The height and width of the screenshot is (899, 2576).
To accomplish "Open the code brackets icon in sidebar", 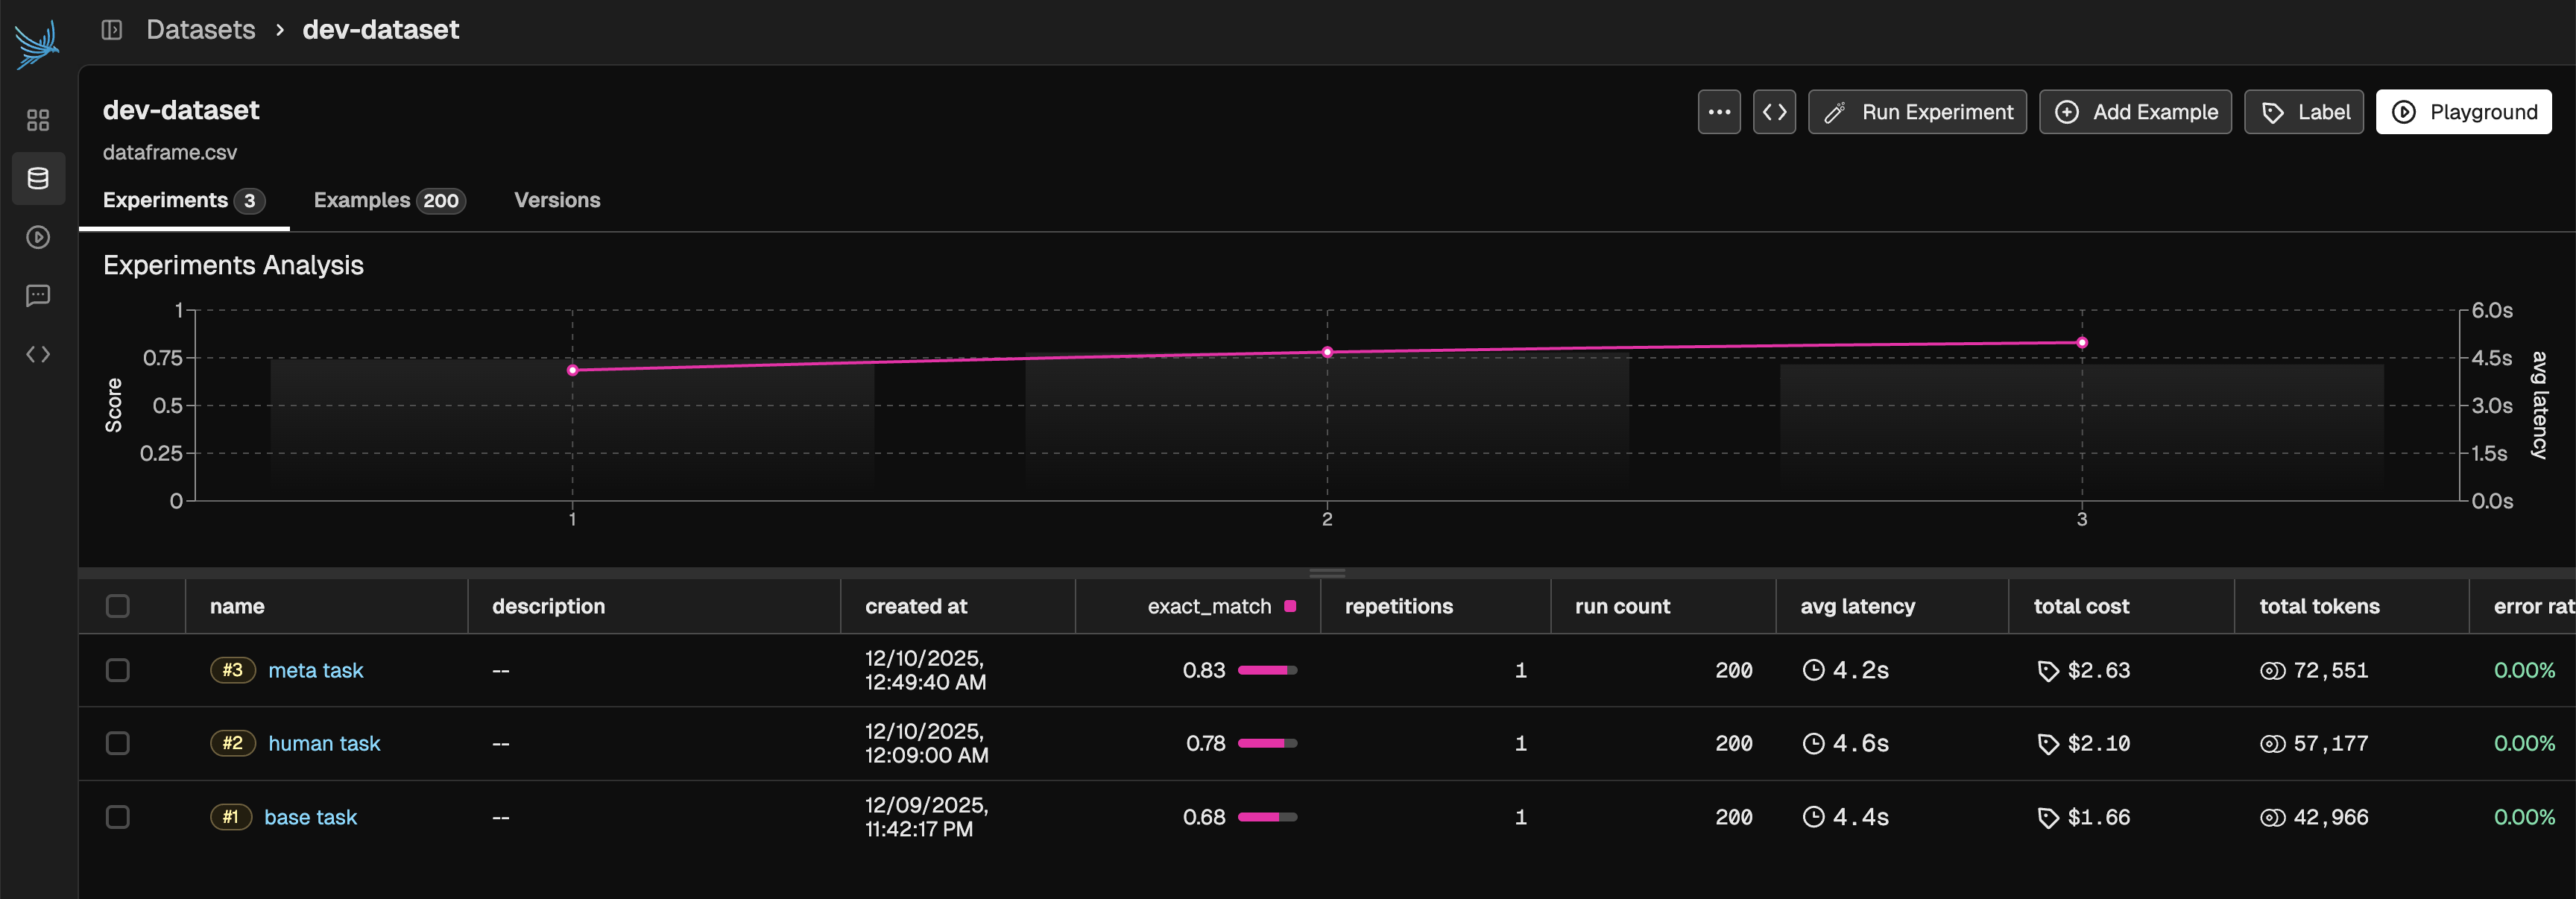I will click(38, 354).
